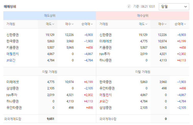Sort by 순매매 in 매도상위 table
This screenshot has width=193, height=125.
click(x=87, y=24)
